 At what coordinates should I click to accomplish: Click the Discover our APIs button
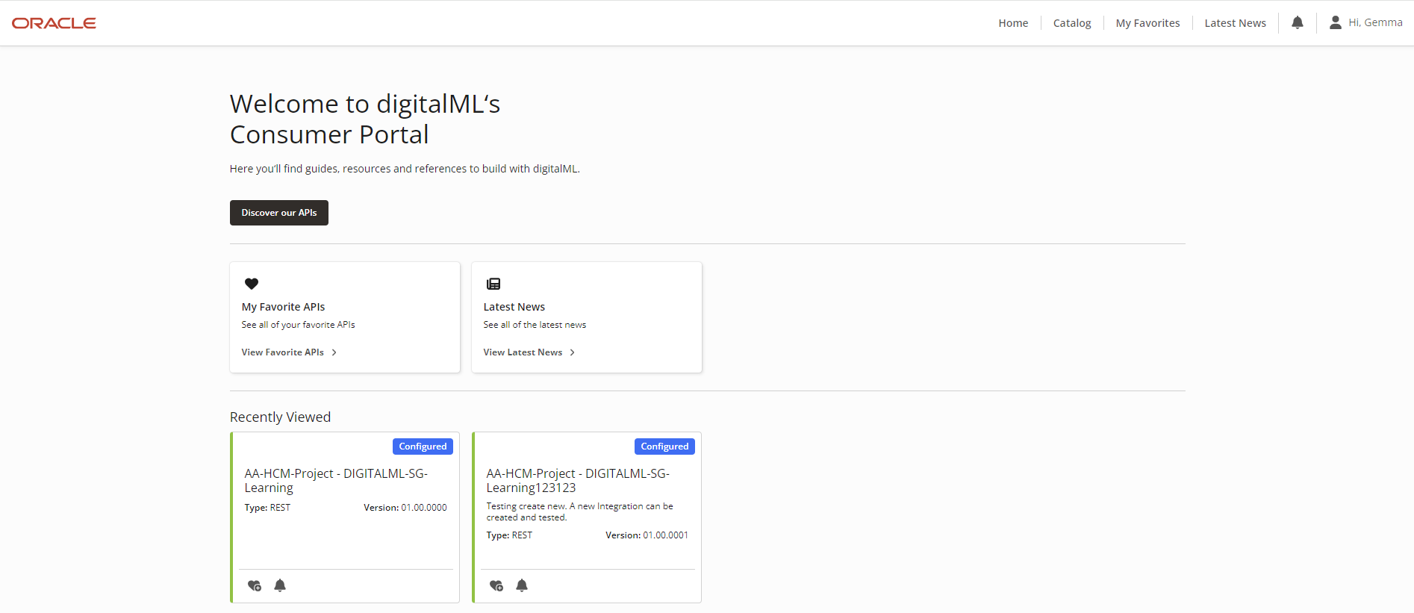279,213
